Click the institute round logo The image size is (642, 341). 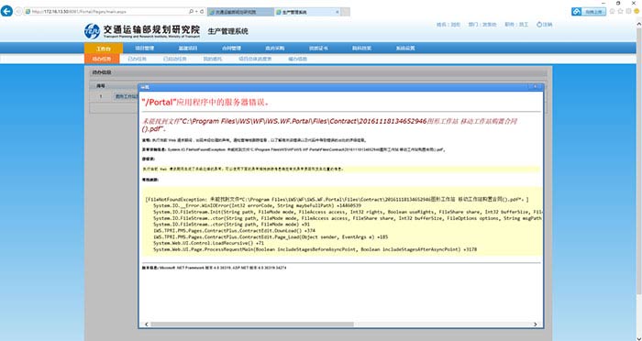[x=92, y=31]
